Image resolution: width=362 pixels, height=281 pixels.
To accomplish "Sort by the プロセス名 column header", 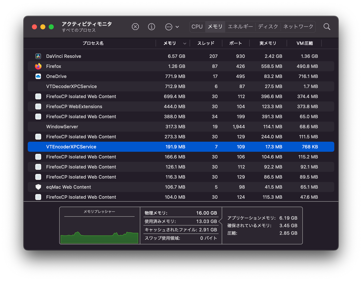I will coord(93,43).
